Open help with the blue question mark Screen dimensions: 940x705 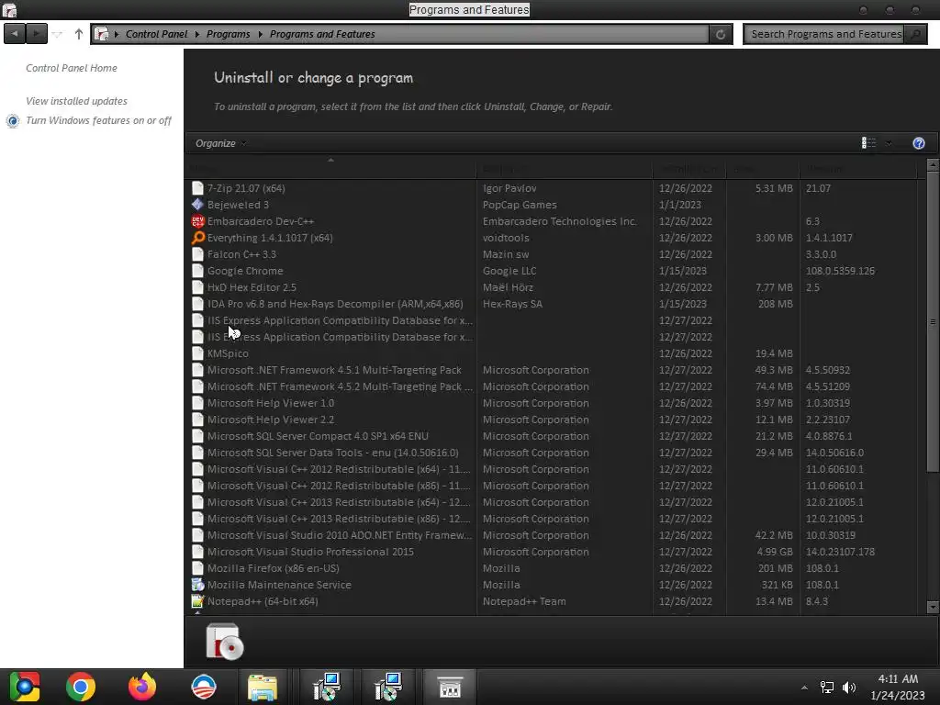coord(918,142)
